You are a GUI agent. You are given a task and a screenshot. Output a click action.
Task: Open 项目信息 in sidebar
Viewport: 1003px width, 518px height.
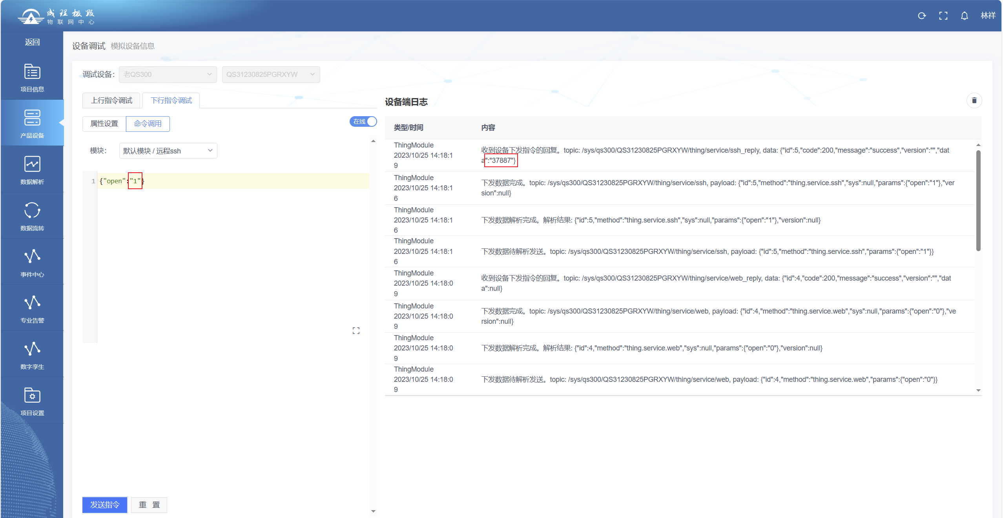pos(32,78)
